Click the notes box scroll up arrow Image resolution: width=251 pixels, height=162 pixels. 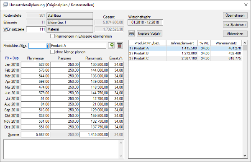[x=121, y=143]
